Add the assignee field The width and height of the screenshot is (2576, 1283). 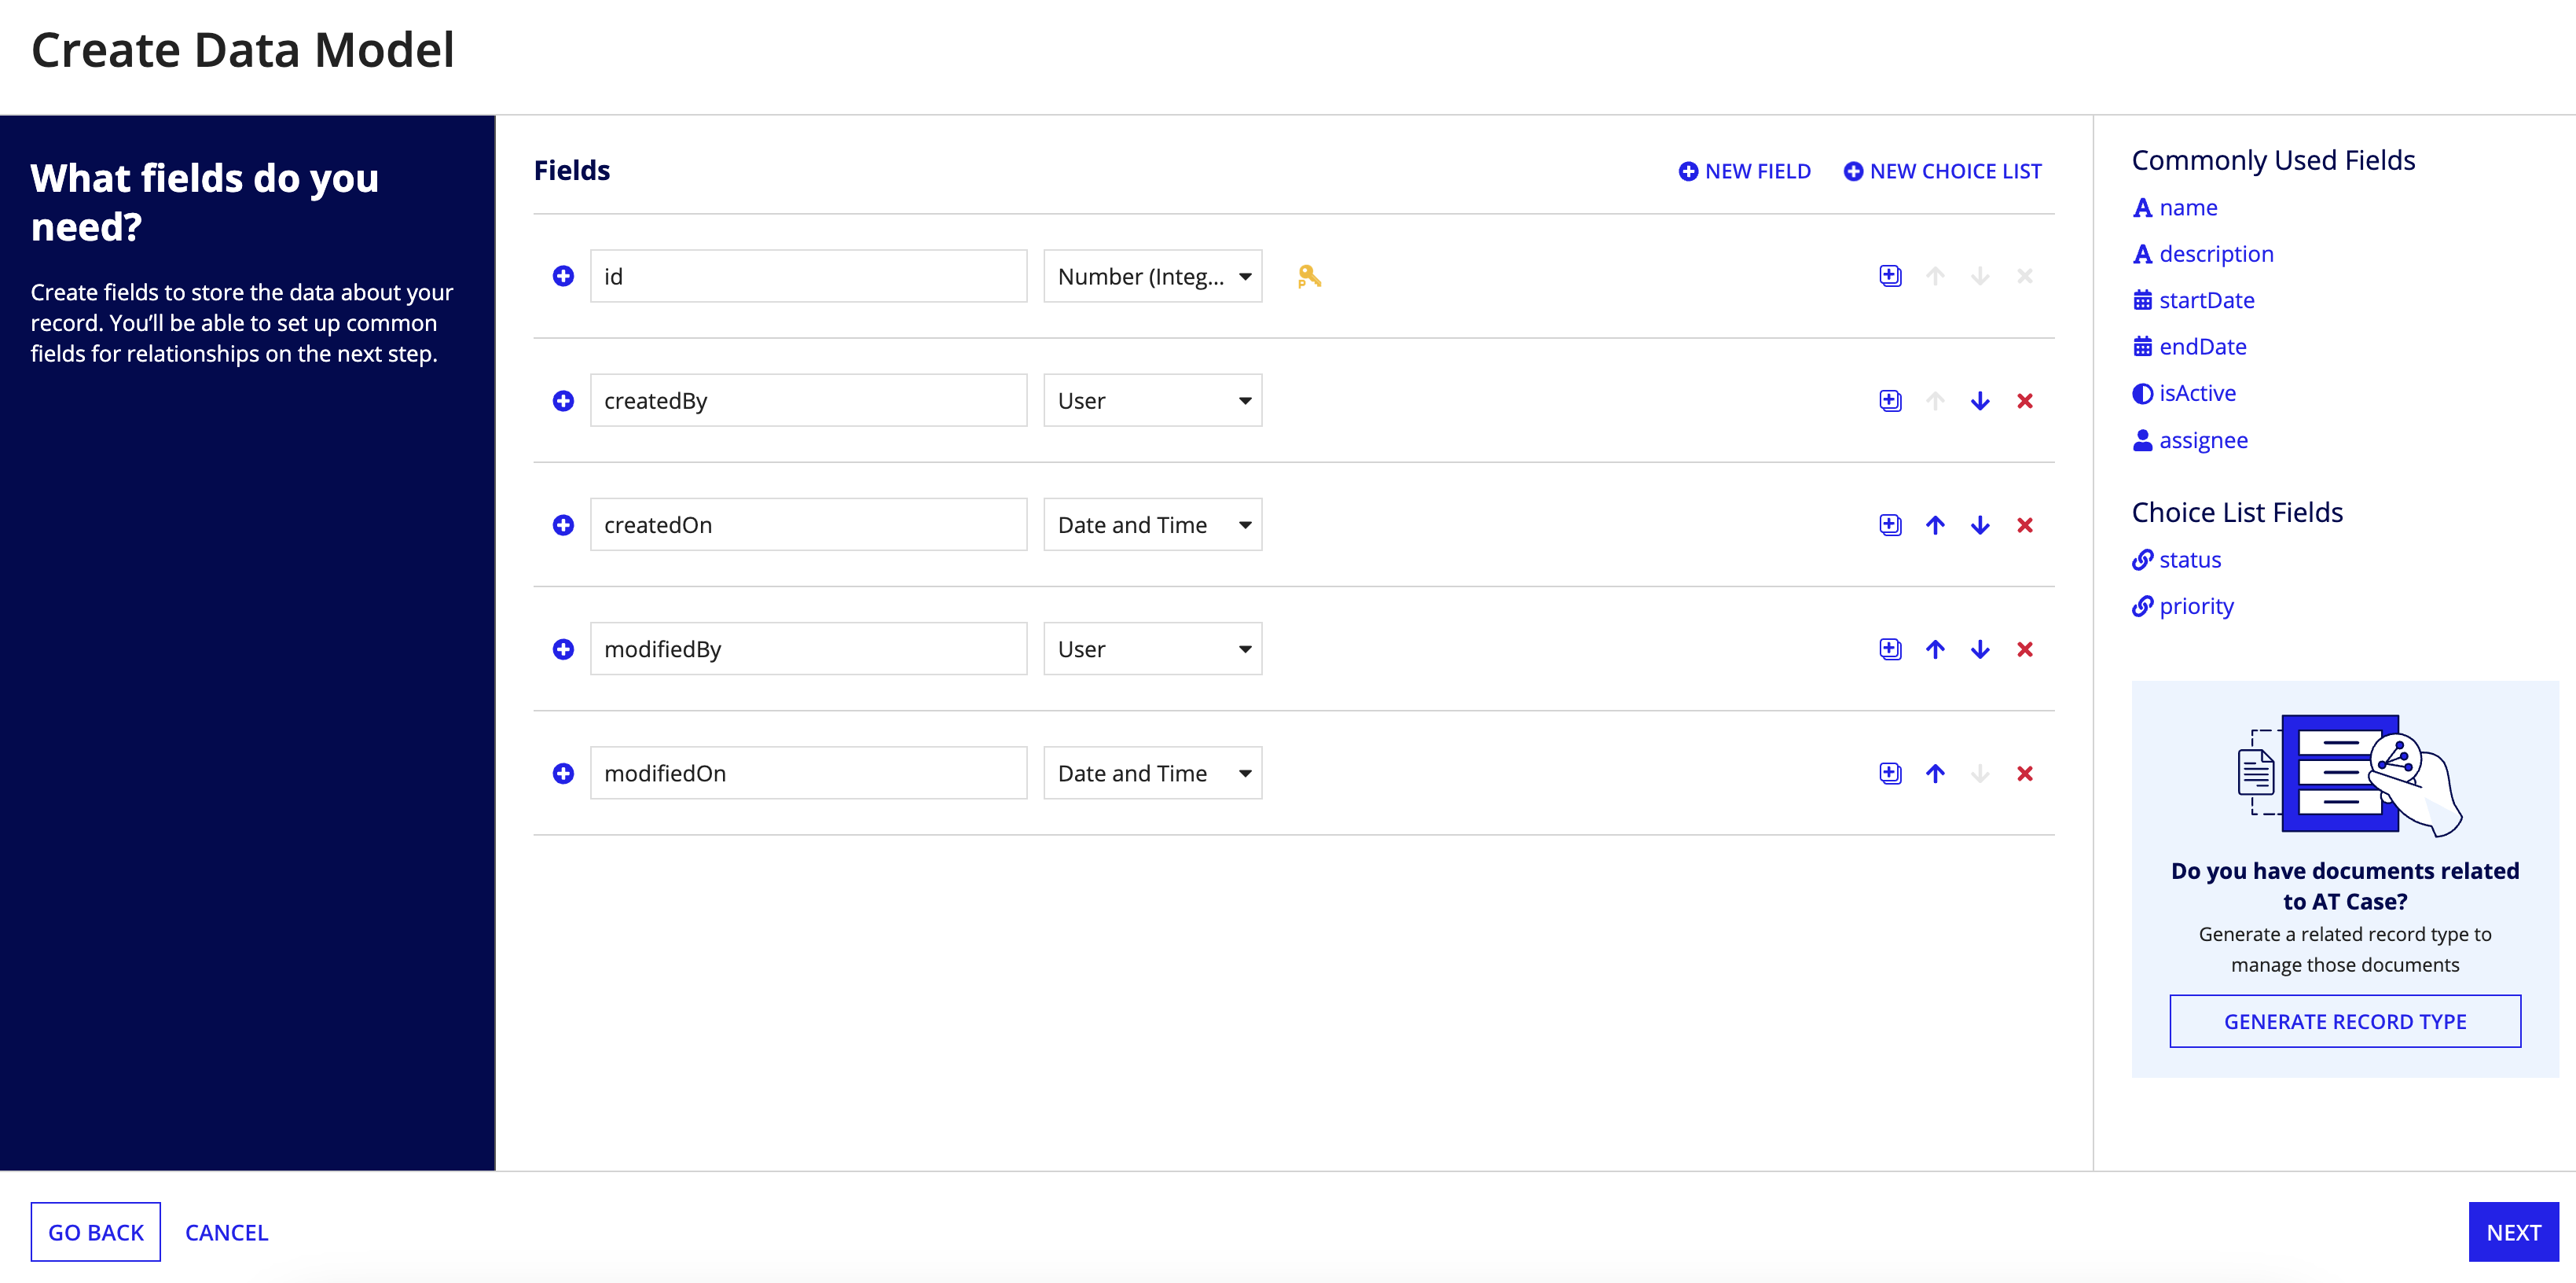point(2190,440)
